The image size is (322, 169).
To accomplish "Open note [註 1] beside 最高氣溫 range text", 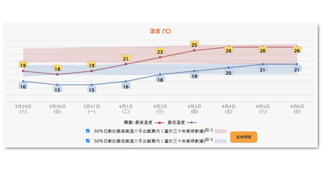I will click(209, 130).
